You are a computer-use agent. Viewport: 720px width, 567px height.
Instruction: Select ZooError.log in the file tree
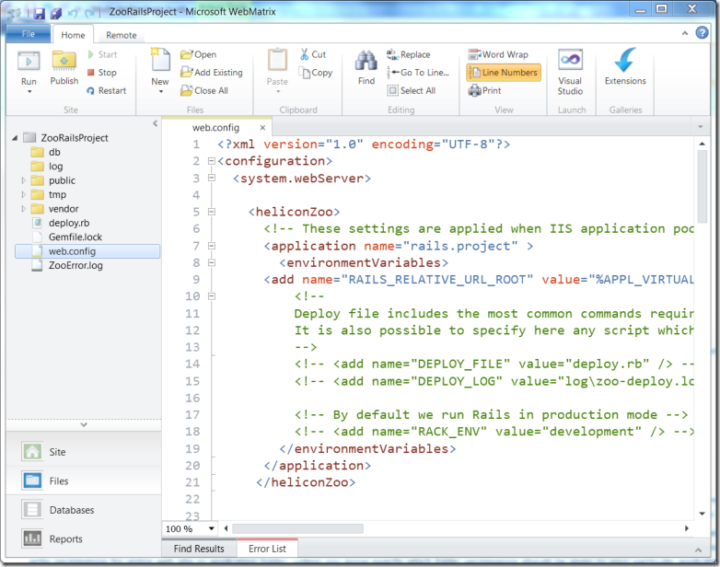tap(75, 265)
